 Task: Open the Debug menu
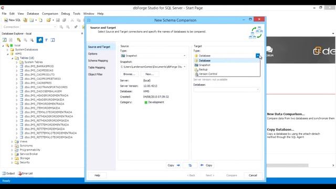point(65,14)
